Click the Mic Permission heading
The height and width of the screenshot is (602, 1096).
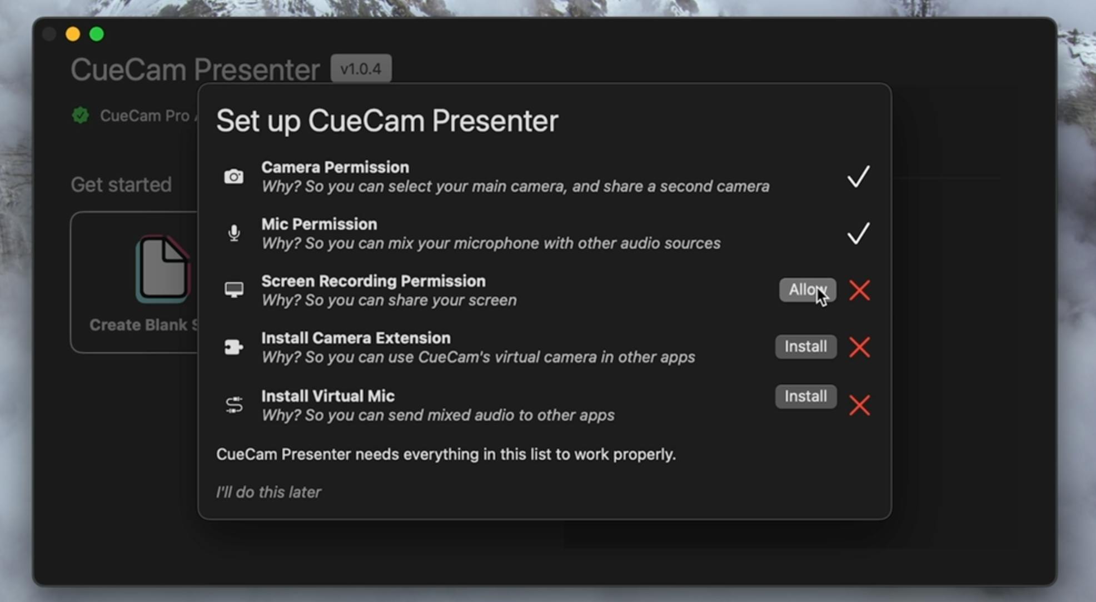(319, 224)
